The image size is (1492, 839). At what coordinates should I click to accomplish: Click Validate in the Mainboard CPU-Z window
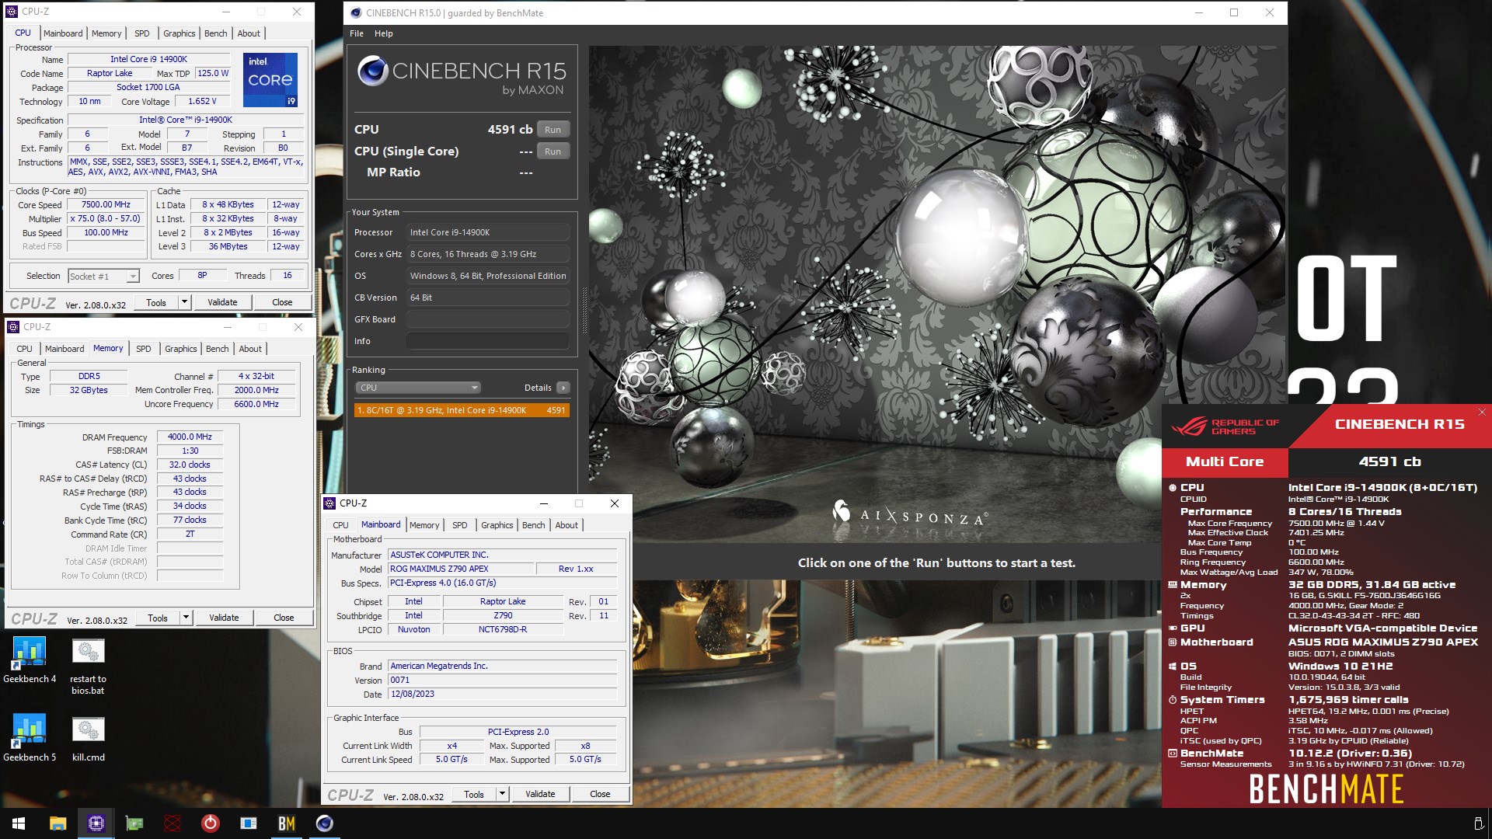(540, 794)
